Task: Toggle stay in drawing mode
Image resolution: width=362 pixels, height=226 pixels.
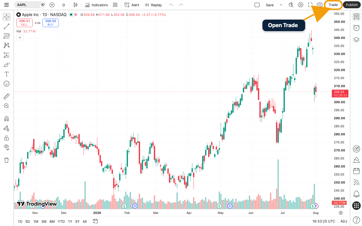Action: coord(7,128)
